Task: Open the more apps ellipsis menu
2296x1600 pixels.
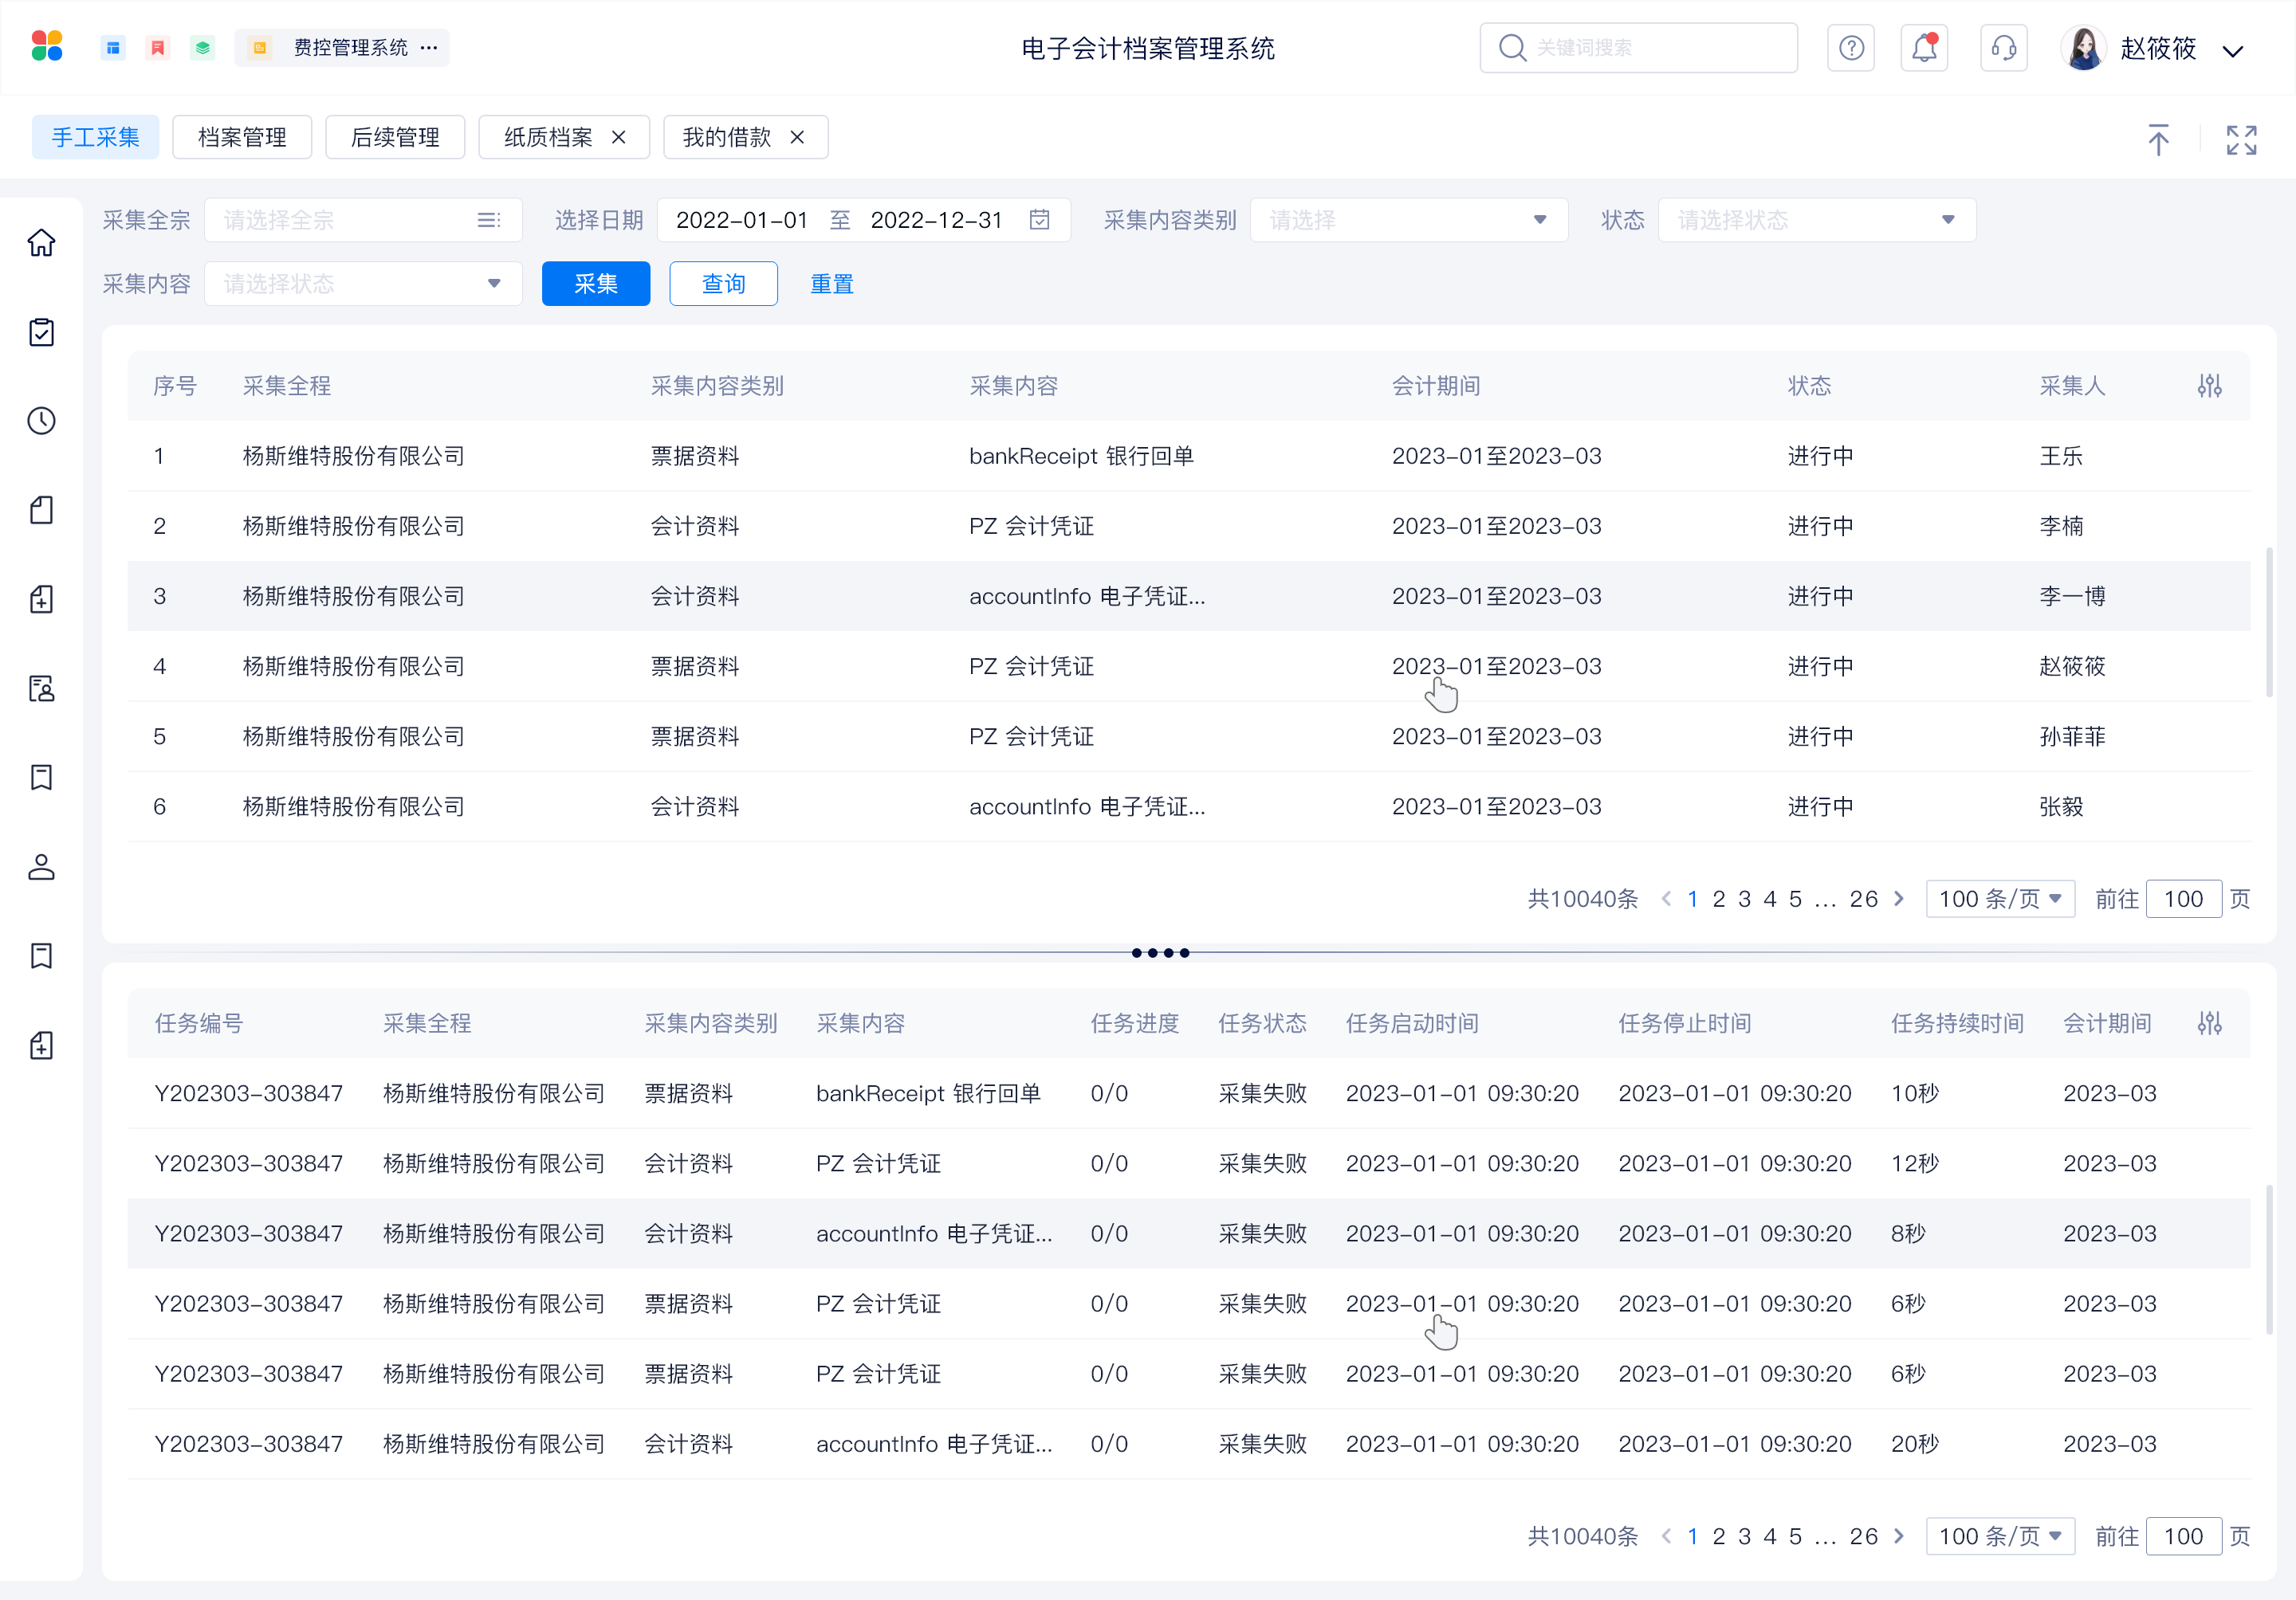Action: [x=429, y=47]
